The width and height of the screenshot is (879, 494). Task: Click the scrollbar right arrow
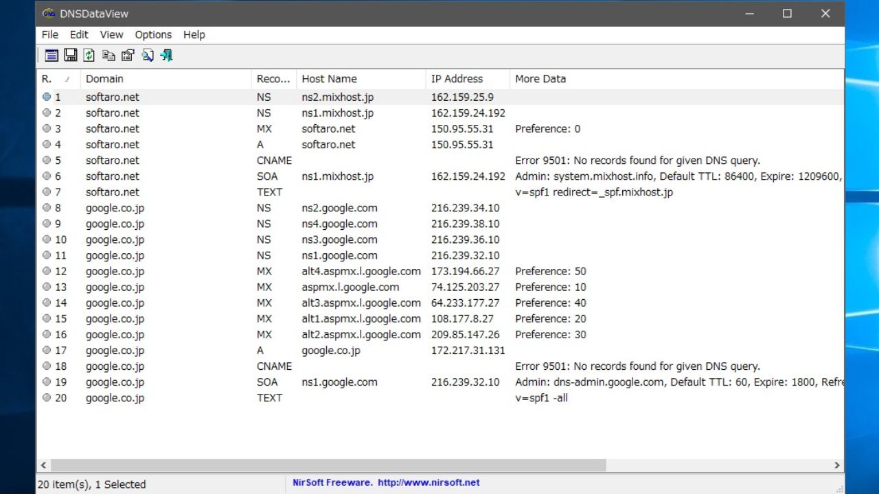pos(837,465)
